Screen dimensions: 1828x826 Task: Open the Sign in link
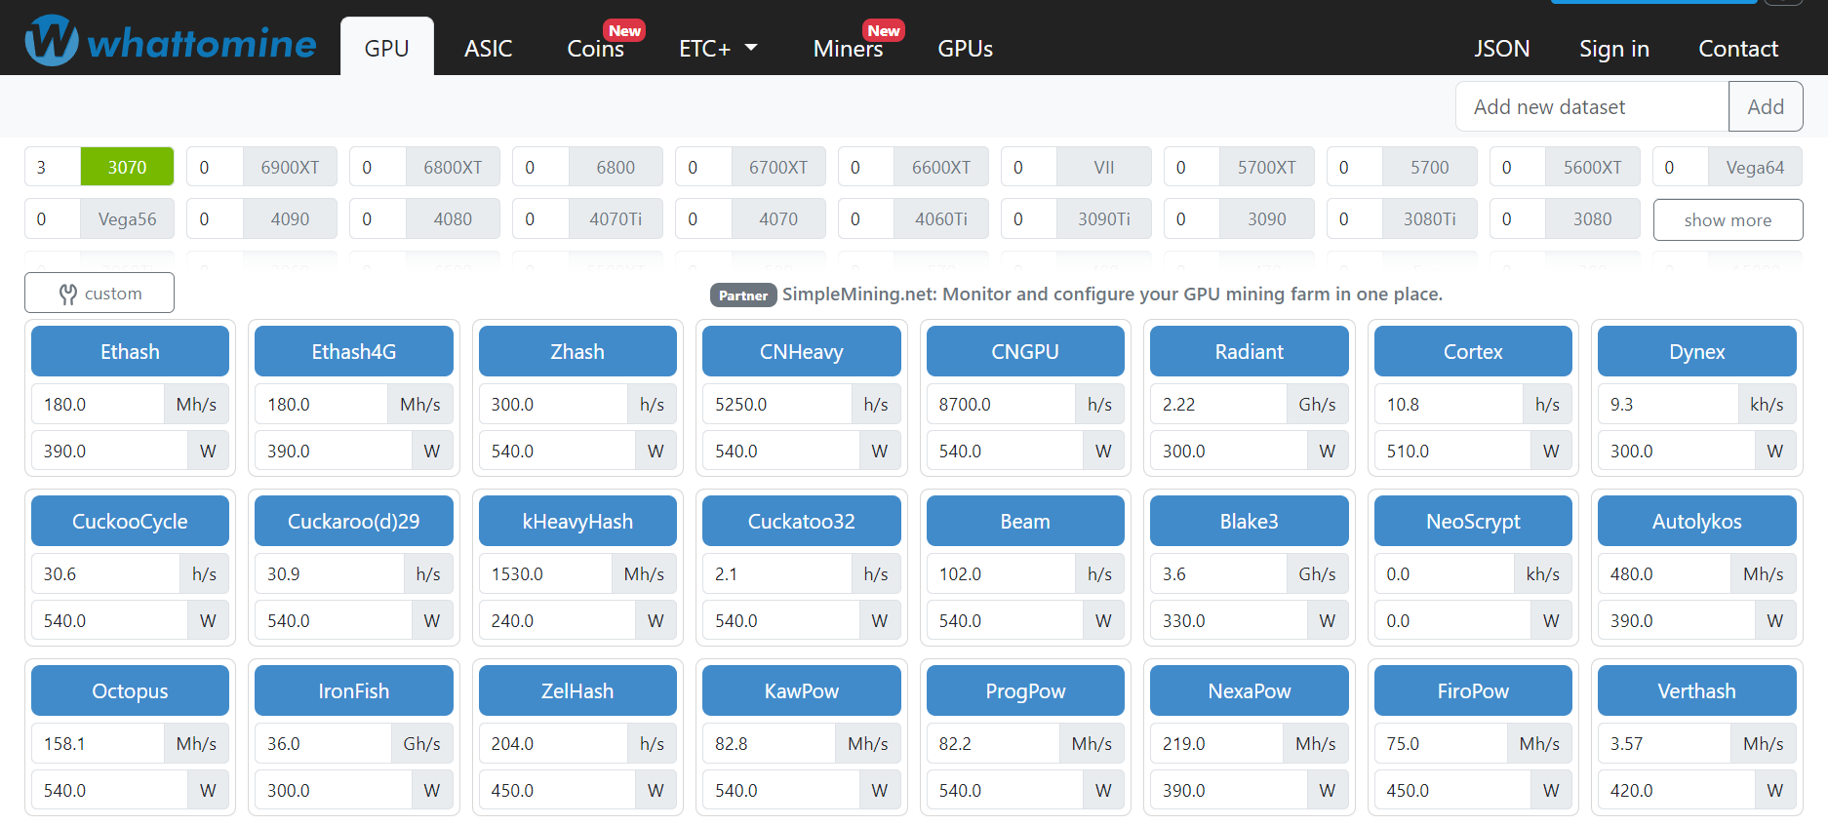point(1613,49)
